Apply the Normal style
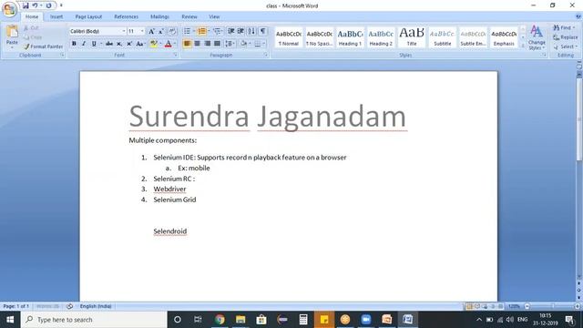Viewport: 583px width, 328px height. click(289, 37)
